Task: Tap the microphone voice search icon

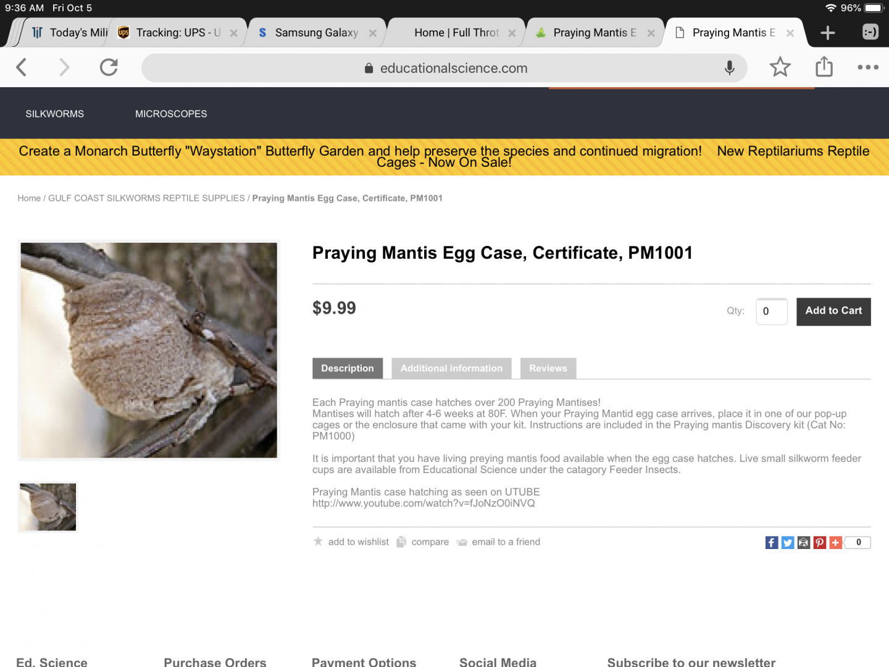Action: click(729, 68)
